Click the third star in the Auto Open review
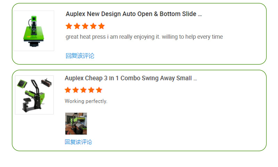Screen dimensions: 278x167 point(85,26)
